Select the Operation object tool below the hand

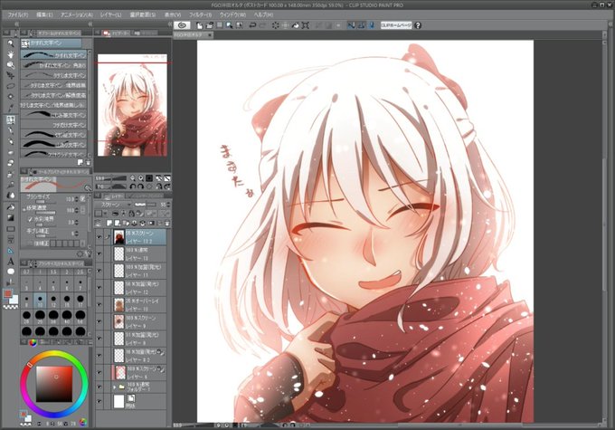pos(11,65)
